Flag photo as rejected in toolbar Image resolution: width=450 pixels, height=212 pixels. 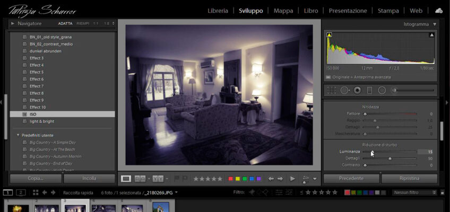coord(185,179)
